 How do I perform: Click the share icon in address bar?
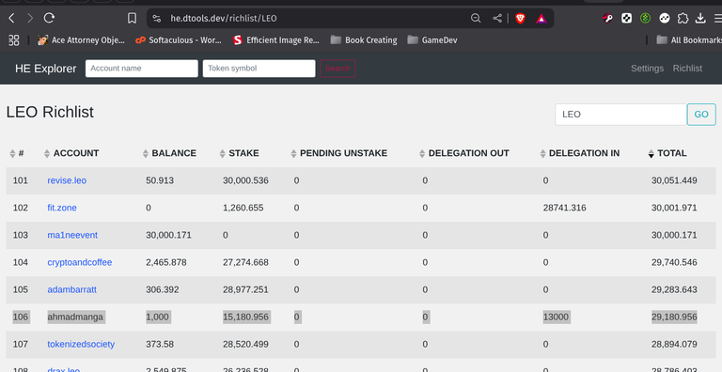point(497,19)
